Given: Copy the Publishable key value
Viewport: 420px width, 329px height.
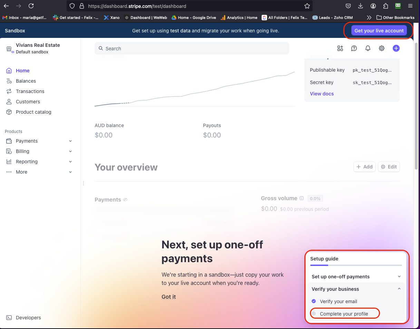Looking at the screenshot, I should (x=372, y=70).
